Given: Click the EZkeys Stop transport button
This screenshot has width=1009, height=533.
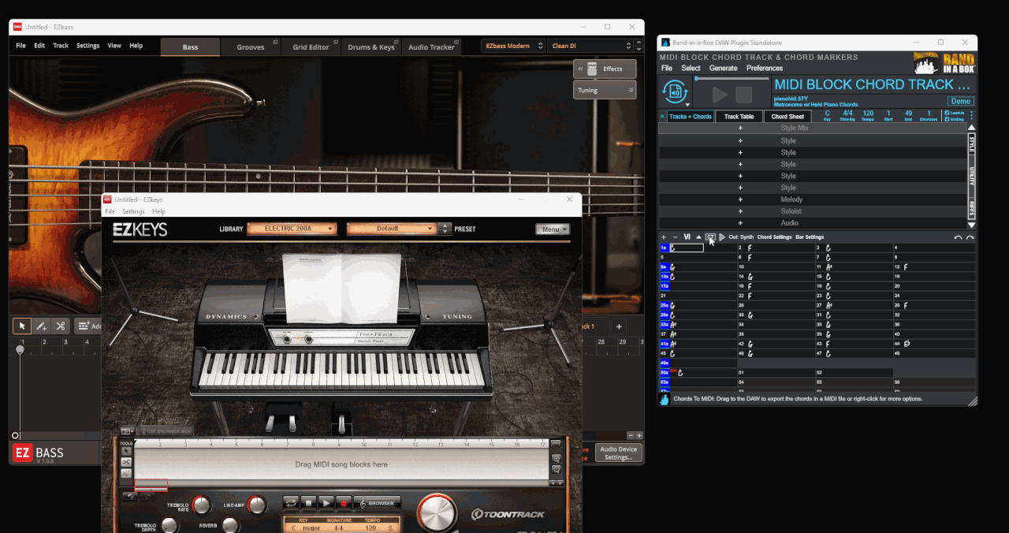Looking at the screenshot, I should (x=308, y=502).
